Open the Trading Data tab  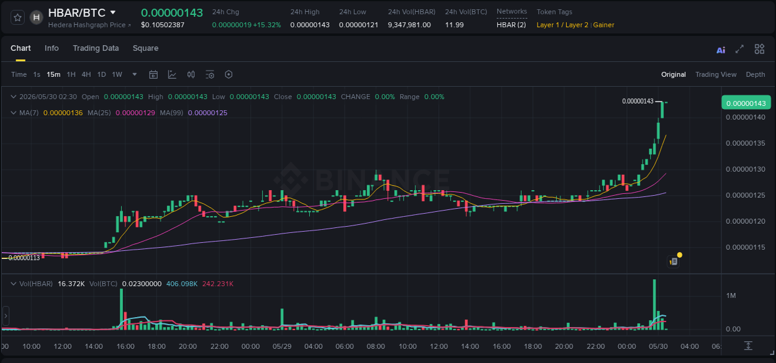[x=96, y=48]
